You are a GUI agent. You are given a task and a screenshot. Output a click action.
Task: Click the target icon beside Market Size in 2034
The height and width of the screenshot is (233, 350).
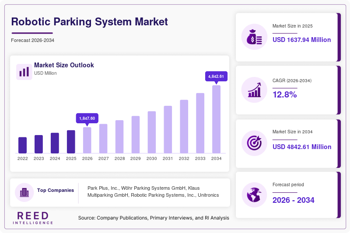[x=254, y=143]
